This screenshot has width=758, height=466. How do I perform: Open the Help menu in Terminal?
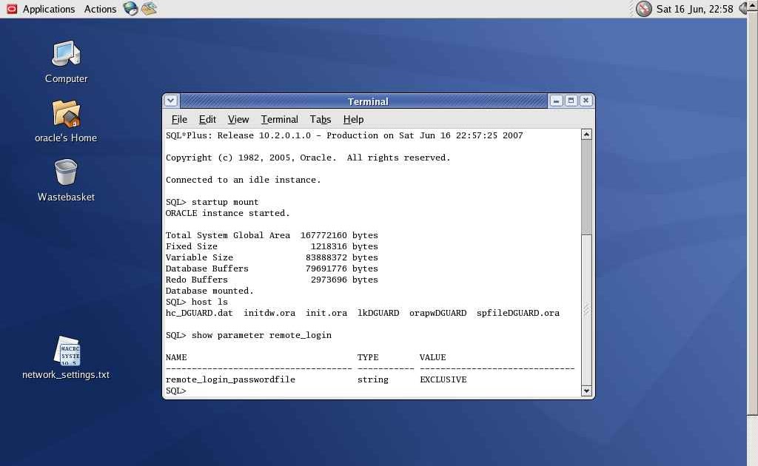point(353,119)
